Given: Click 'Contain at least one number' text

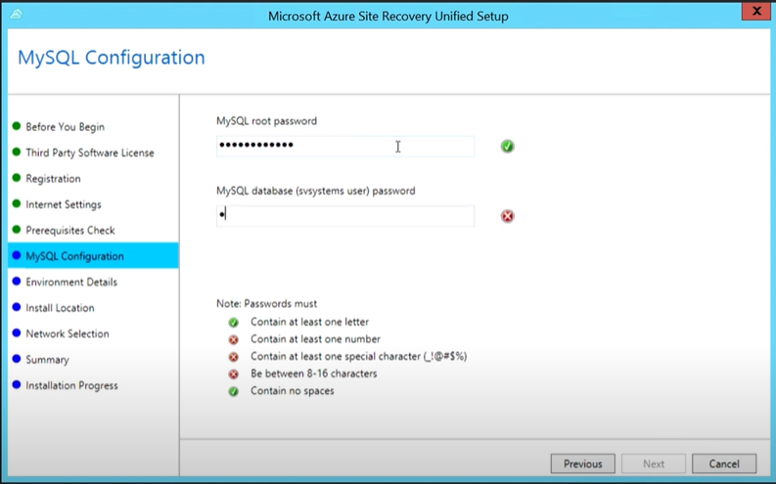Looking at the screenshot, I should point(315,339).
